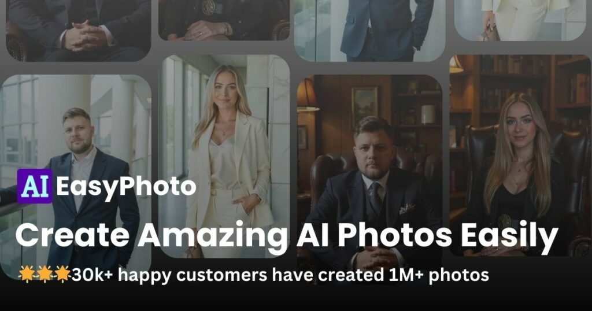This screenshot has height=311, width=592.
Task: Select top thumbnail showing hand with ring
Action: [x=224, y=20]
